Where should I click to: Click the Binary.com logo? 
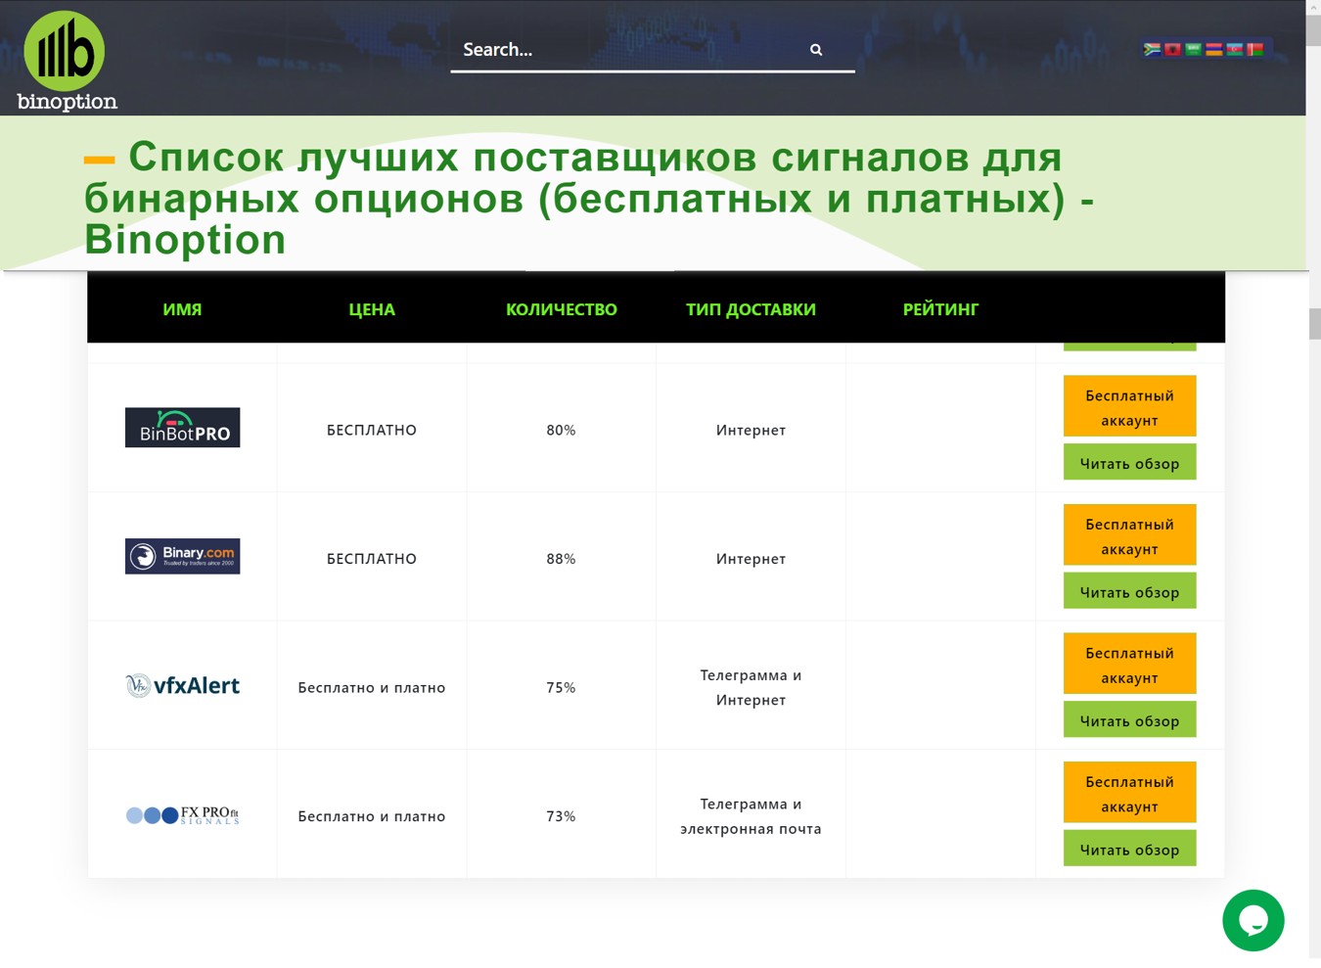tap(182, 556)
